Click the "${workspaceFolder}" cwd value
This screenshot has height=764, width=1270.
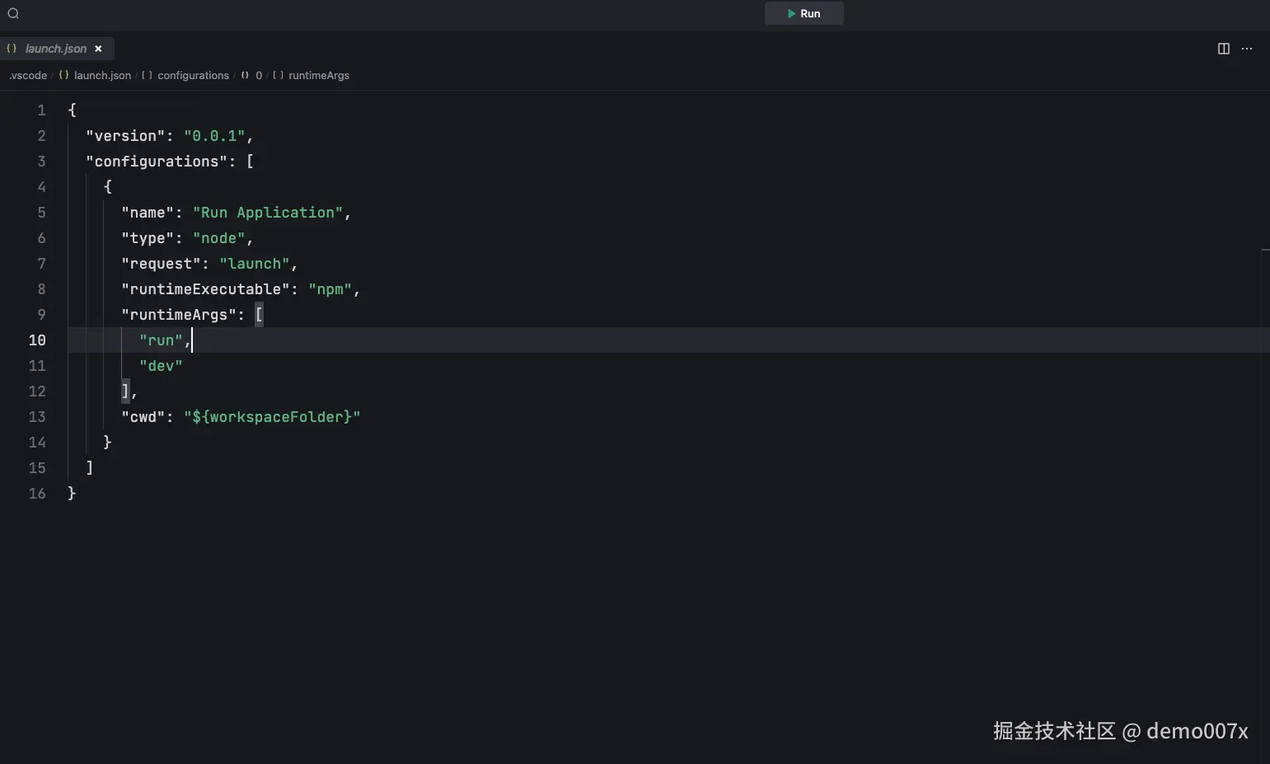click(x=272, y=417)
